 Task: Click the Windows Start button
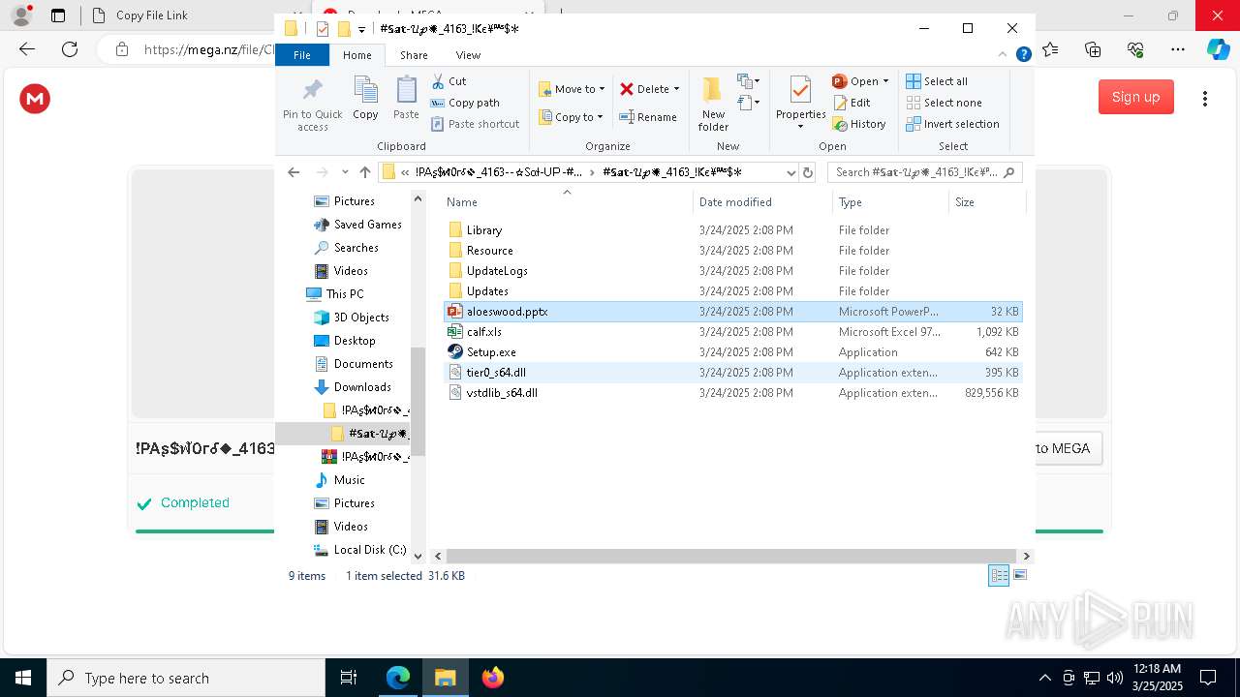tap(22, 678)
